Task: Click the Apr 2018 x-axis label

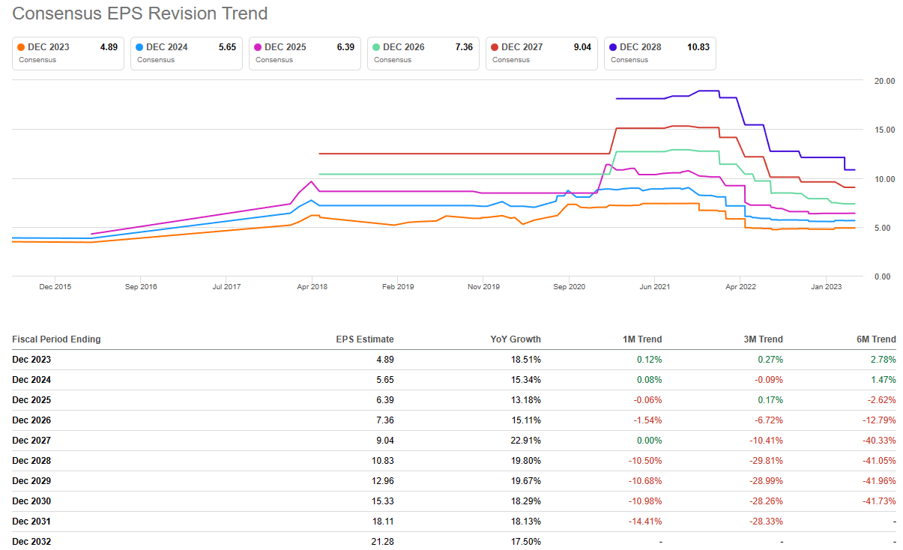Action: tap(312, 287)
